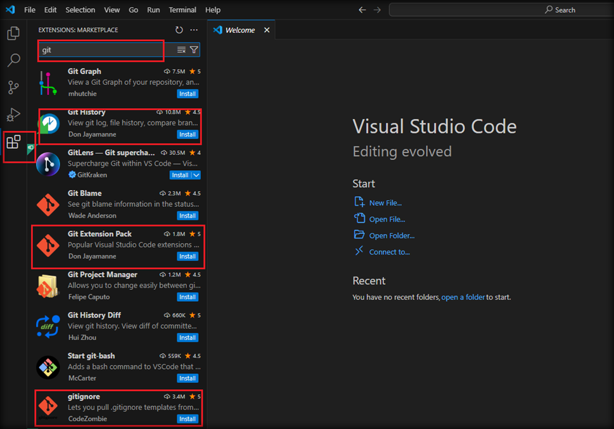Click the open a folder link under Recent
The height and width of the screenshot is (429, 614).
[x=463, y=297]
